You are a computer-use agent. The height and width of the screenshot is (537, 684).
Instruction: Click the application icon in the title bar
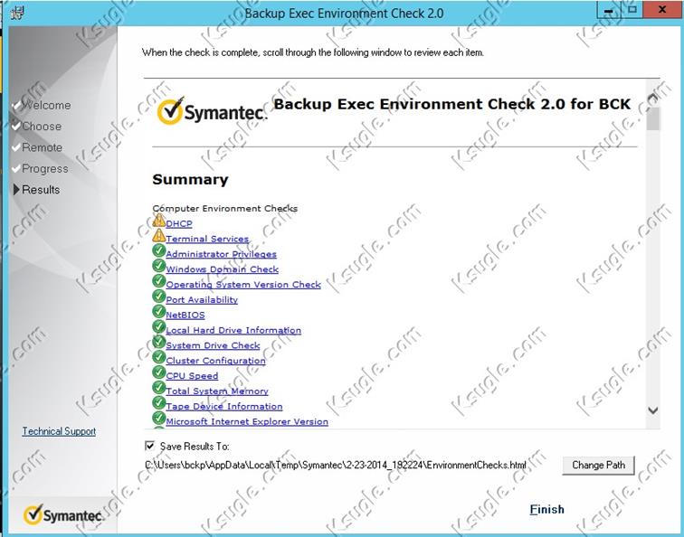(16, 13)
